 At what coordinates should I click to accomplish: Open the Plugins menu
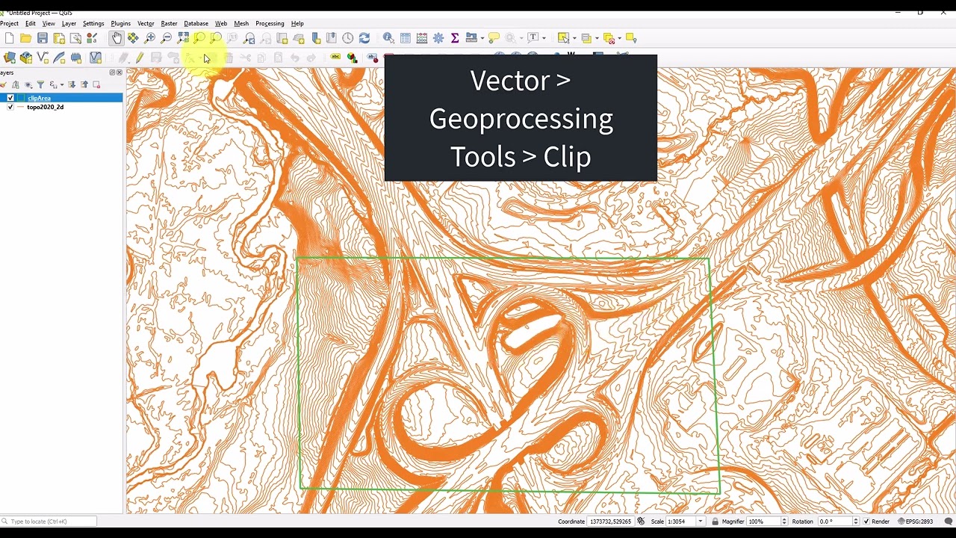pos(120,23)
